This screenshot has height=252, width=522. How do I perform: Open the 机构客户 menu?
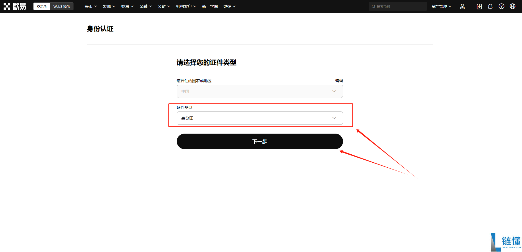coord(186,6)
